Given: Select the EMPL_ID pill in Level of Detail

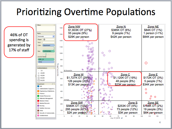Looking at the screenshot, I should [46, 59].
